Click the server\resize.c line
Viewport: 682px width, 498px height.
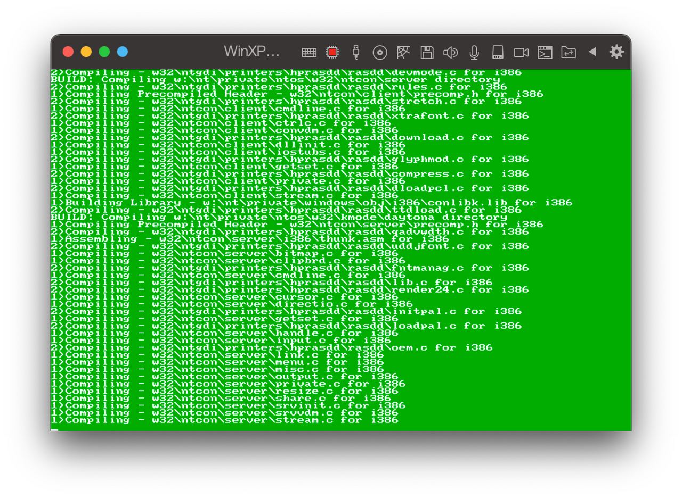[224, 391]
